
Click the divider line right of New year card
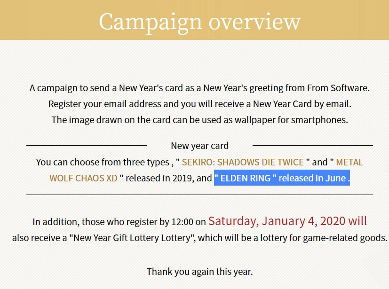pos(313,146)
